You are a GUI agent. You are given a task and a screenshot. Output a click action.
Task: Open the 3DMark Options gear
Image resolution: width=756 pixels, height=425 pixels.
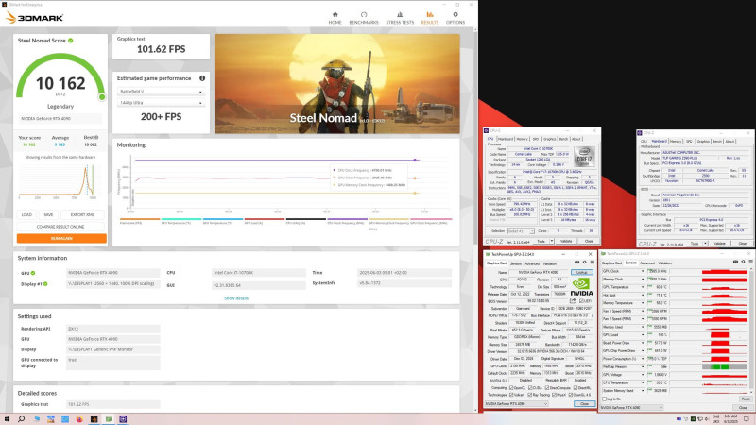455,18
